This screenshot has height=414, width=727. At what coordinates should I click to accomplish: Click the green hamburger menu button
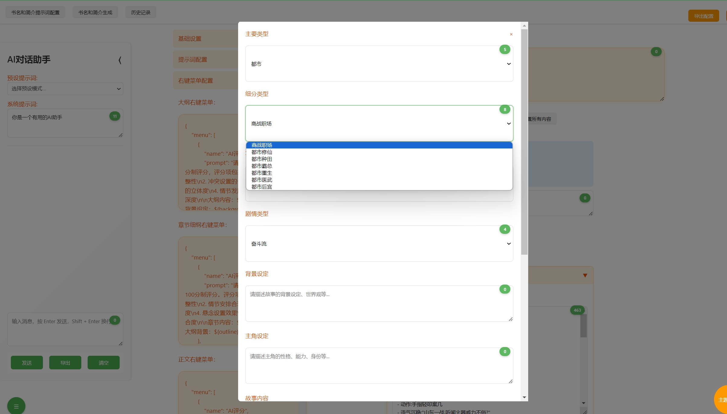tap(16, 406)
